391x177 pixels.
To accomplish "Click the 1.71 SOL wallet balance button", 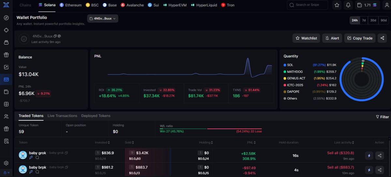I will (367, 5).
